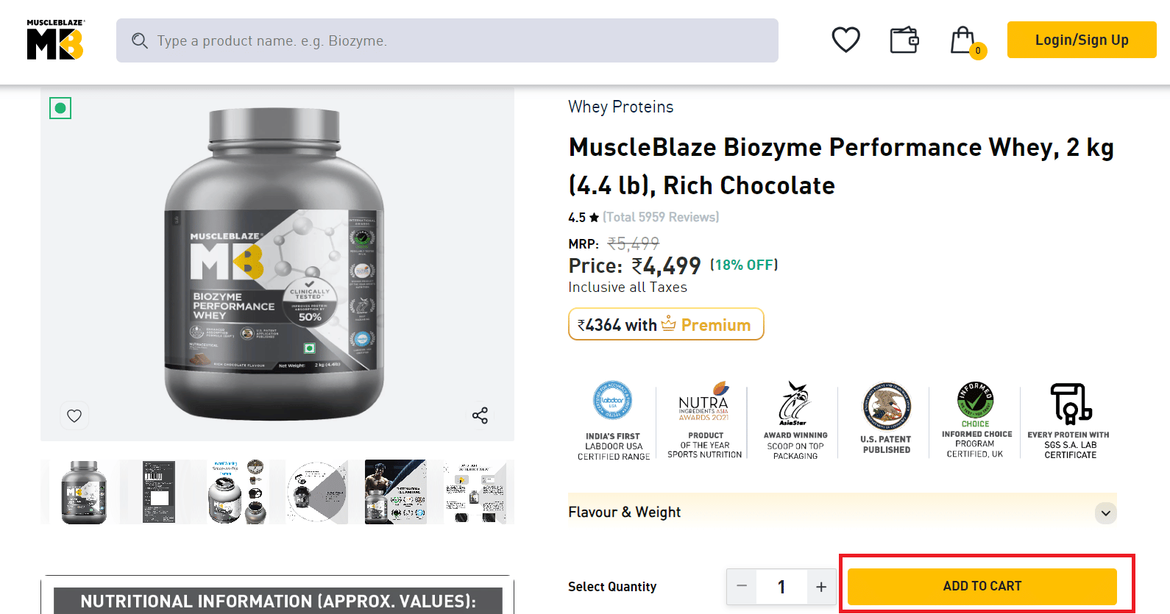Click the Whey Proteins category link
Viewport: 1170px width, 614px height.
[x=620, y=107]
